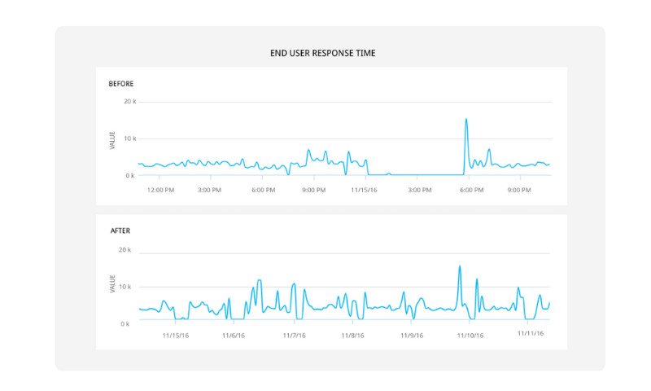Click the VALUE axis title in AFTER chart
The width and height of the screenshot is (651, 391).
point(112,284)
